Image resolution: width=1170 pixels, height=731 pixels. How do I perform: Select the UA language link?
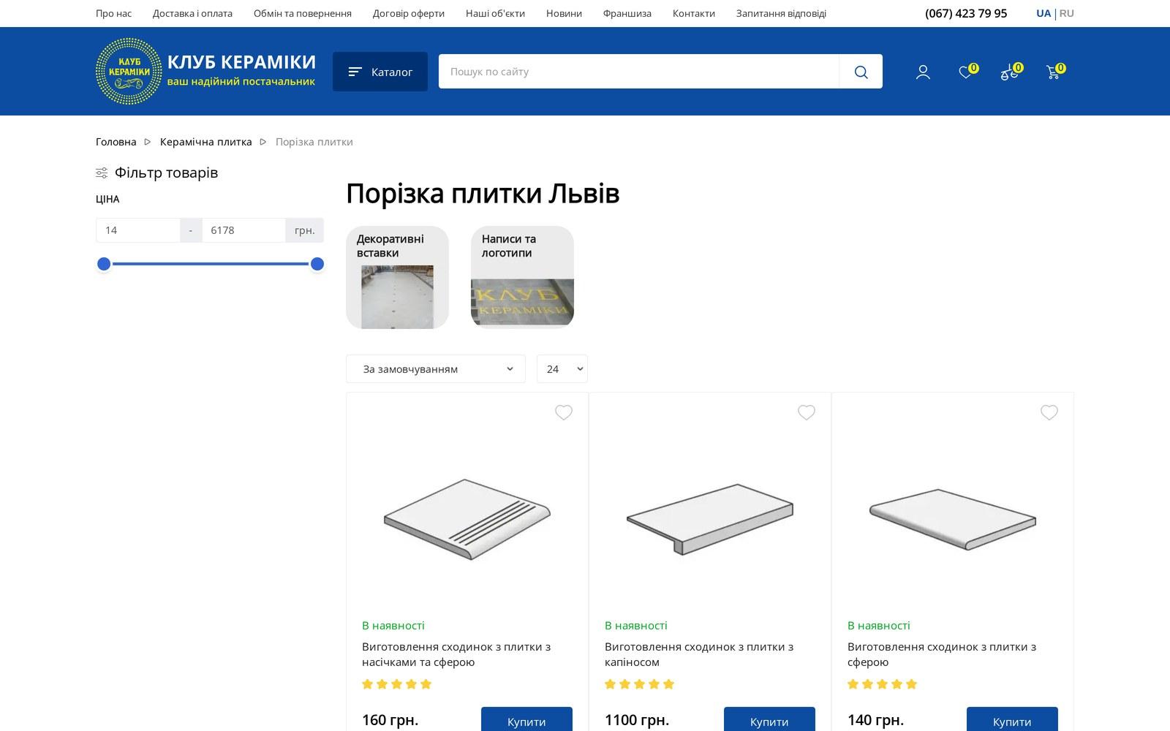coord(1043,13)
